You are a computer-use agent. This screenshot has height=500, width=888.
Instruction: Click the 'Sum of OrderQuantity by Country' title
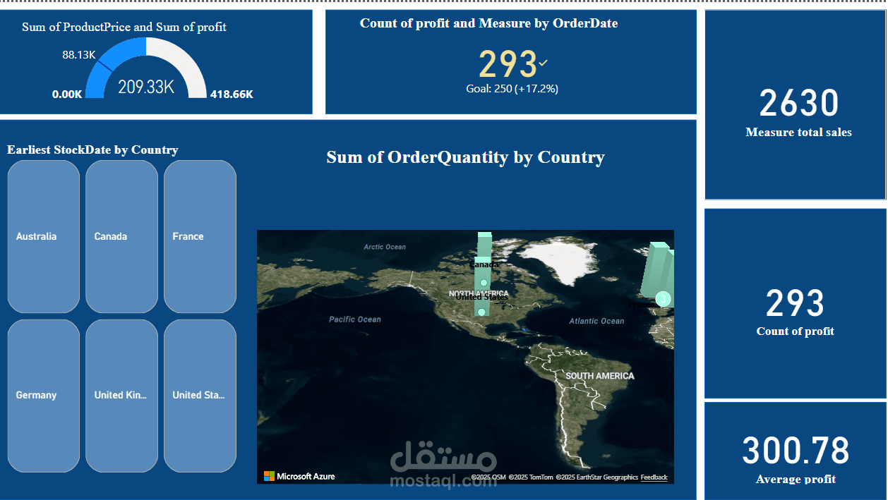coord(465,157)
